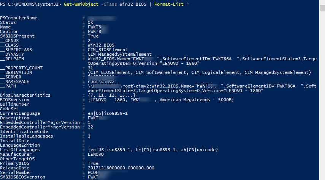Click the EmbeddedControllerMinorVersion value 22
The image size is (325, 180).
tap(90, 127)
